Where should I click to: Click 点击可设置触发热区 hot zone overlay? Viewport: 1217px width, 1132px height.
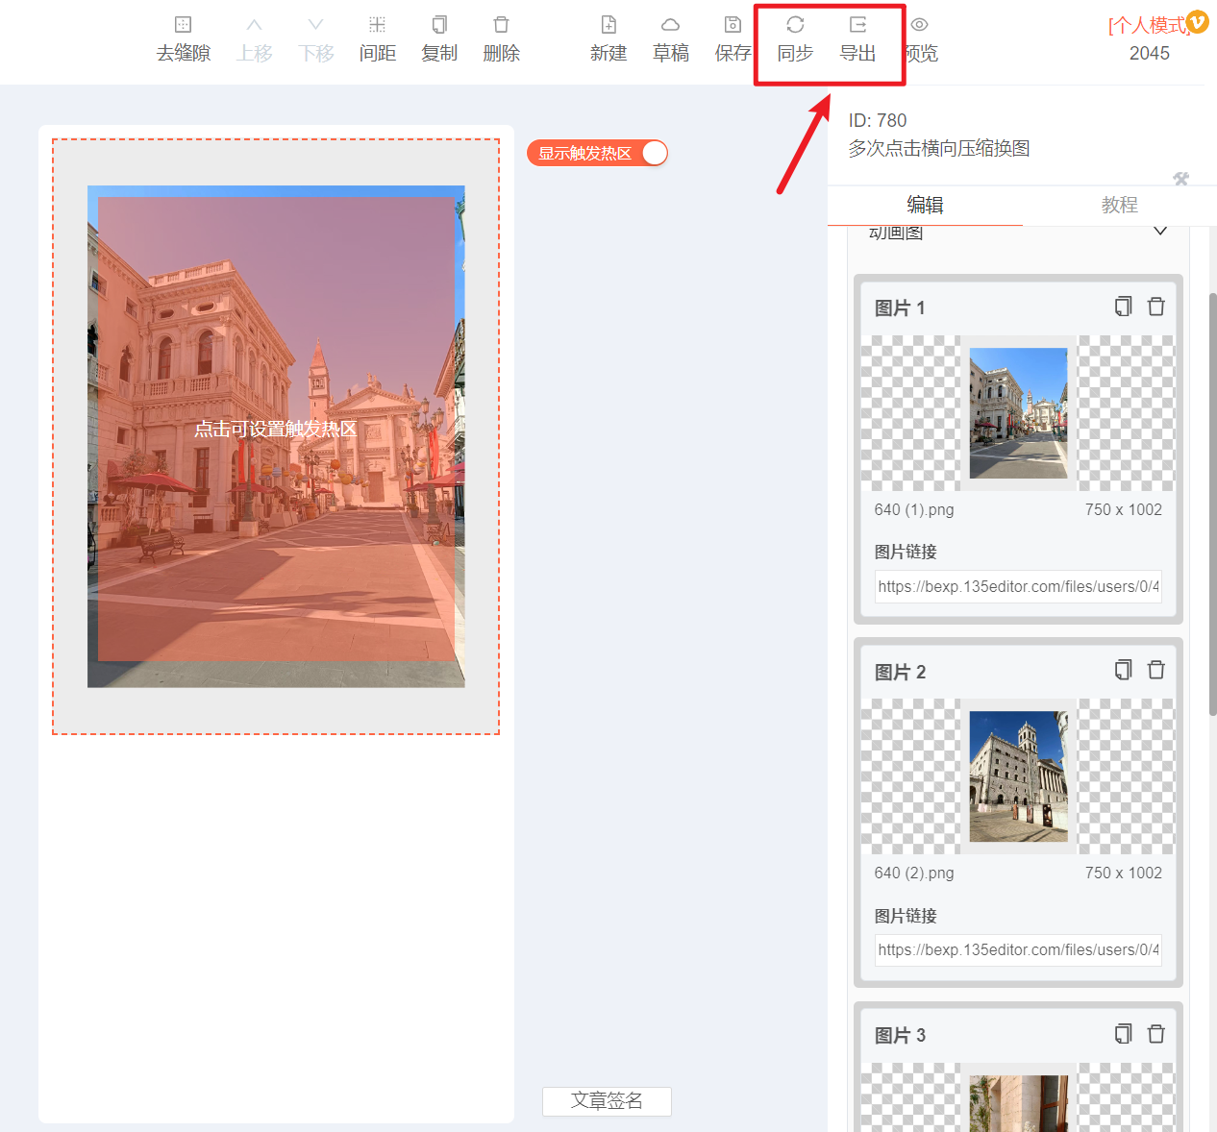coord(276,429)
